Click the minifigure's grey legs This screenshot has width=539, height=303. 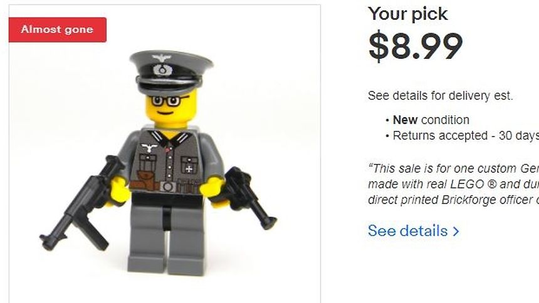[167, 237]
